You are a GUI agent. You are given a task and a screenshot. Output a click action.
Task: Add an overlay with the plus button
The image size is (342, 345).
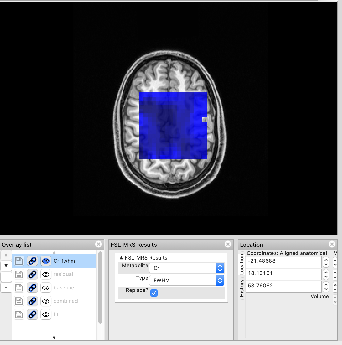point(6,277)
